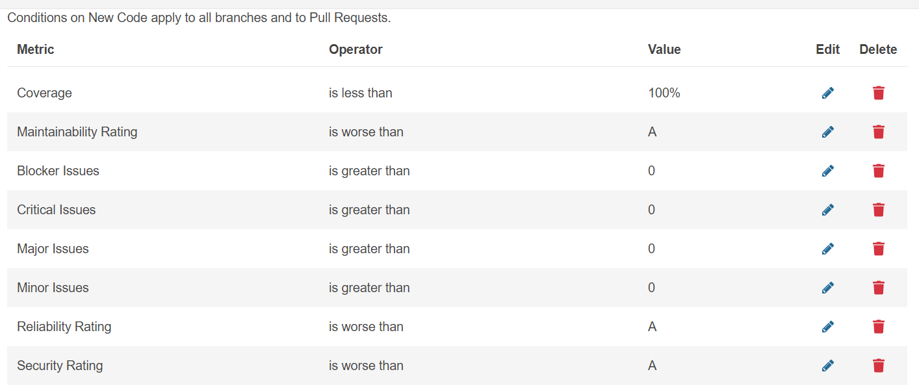
Task: Delete the Security Rating condition
Action: point(878,366)
